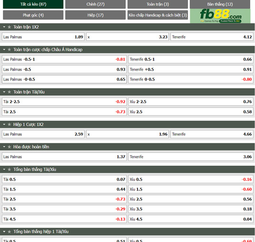This screenshot has height=242, width=255.
Task: Bet first-half Tenerife at 4.66
Action: coord(212,134)
